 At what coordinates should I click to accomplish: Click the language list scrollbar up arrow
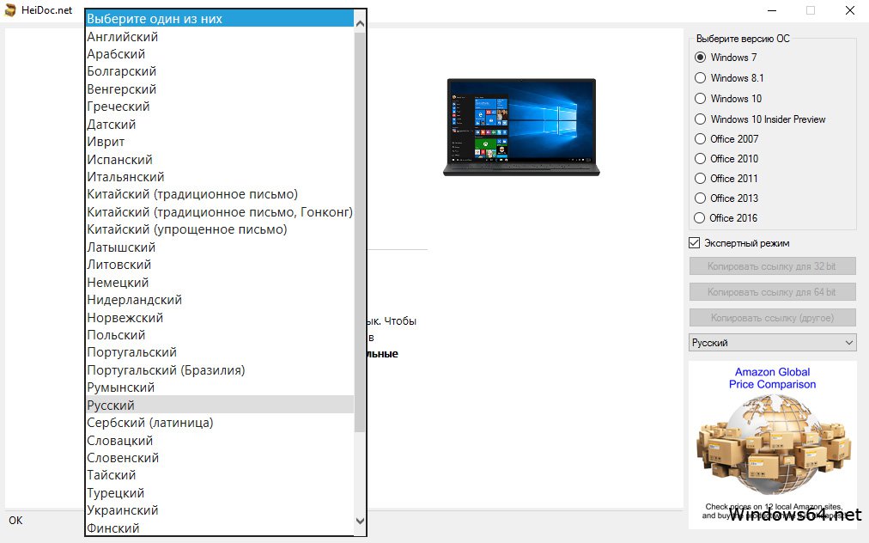click(361, 21)
